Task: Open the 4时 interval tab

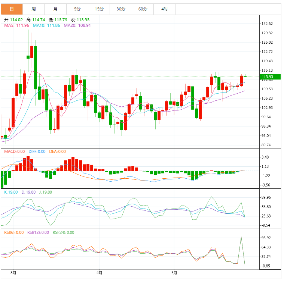Action: pos(165,9)
